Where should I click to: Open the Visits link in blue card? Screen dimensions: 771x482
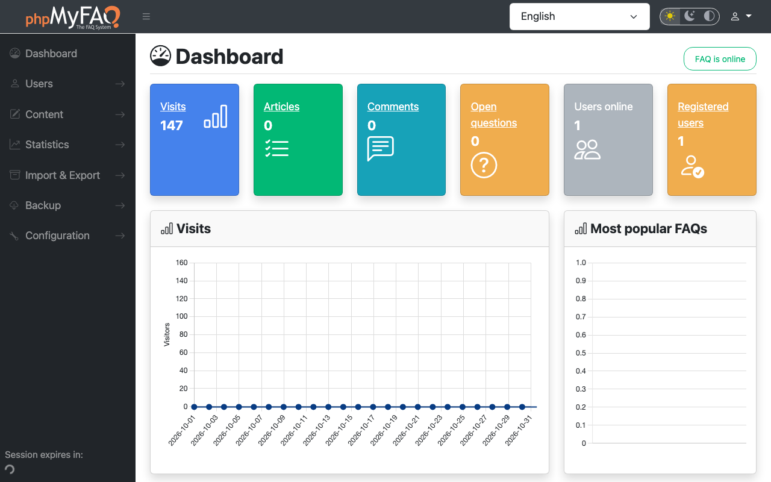pyautogui.click(x=173, y=107)
